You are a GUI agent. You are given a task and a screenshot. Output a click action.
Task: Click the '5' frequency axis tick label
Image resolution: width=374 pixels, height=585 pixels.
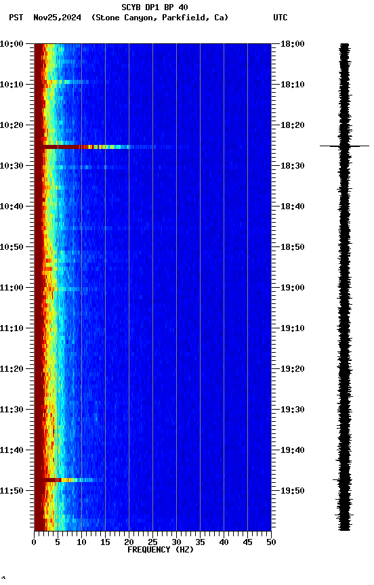58,542
